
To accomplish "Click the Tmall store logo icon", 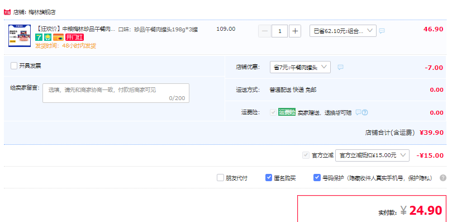I will coord(7,12).
